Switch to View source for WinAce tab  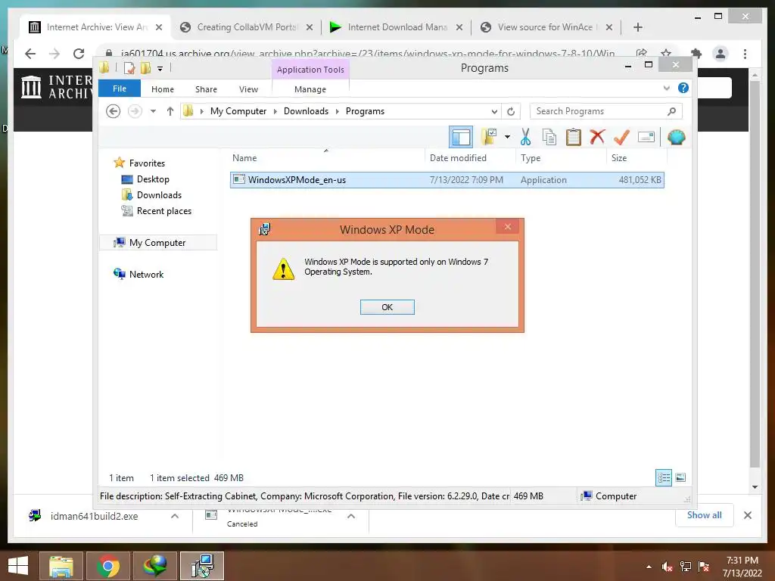(546, 27)
